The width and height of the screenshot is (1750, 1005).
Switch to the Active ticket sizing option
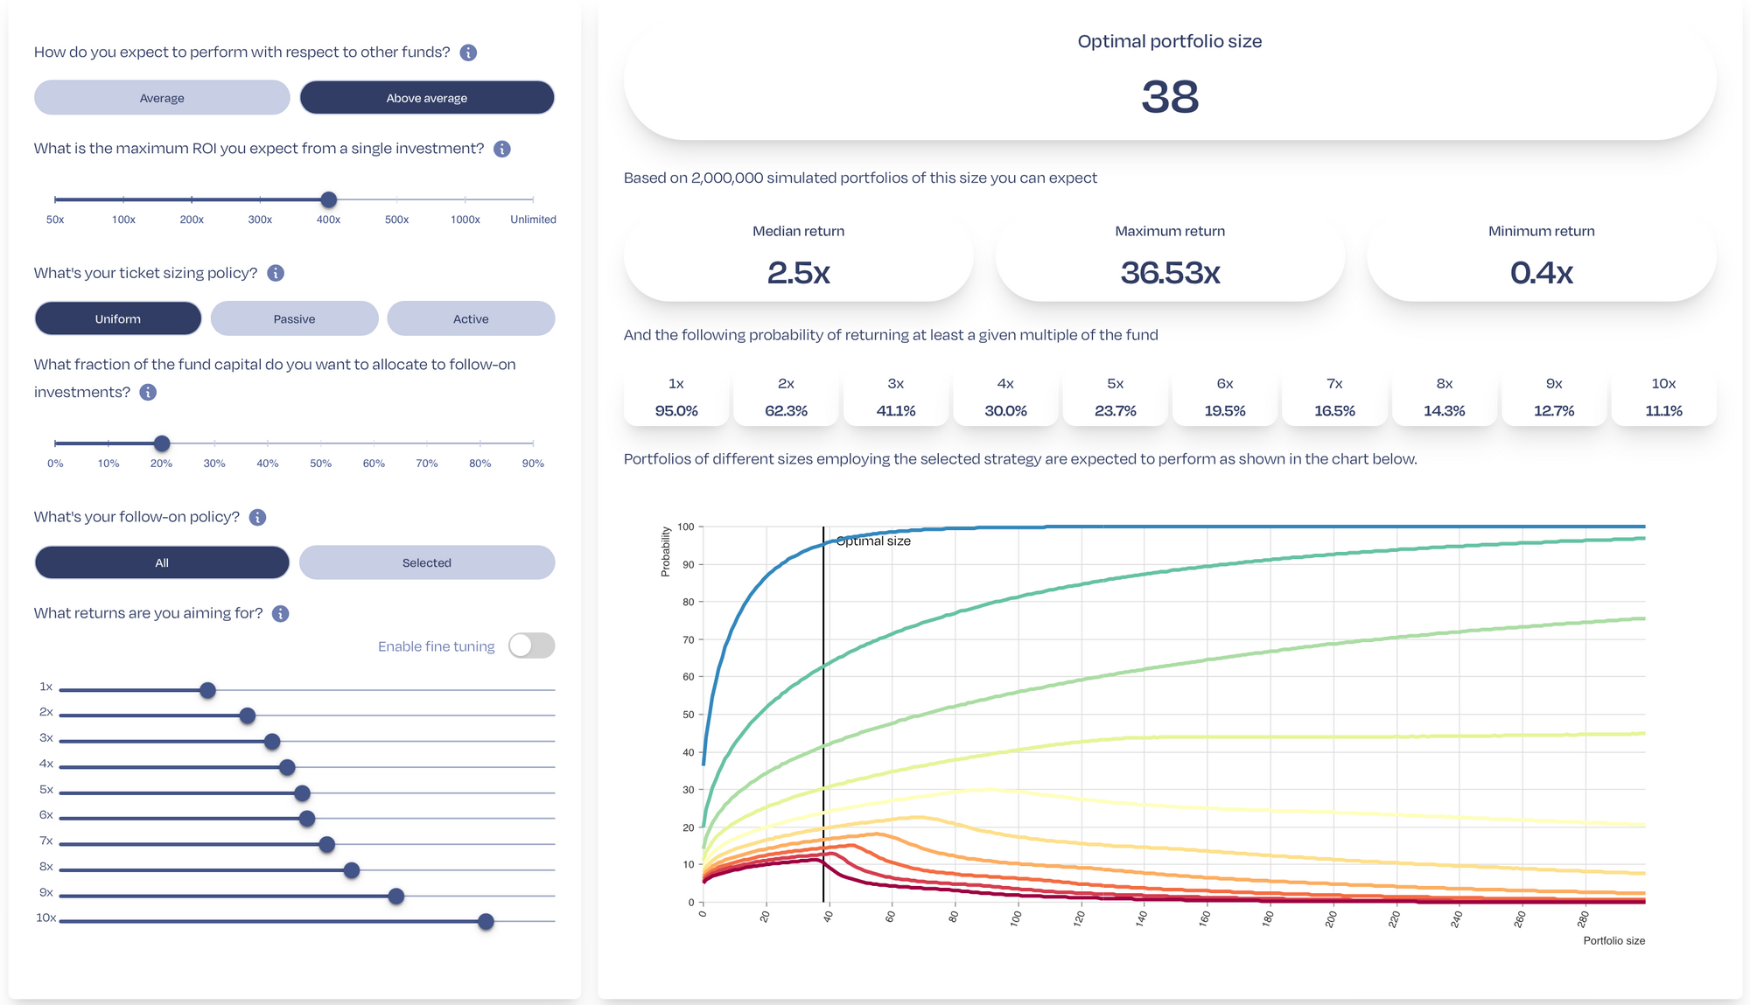coord(471,318)
